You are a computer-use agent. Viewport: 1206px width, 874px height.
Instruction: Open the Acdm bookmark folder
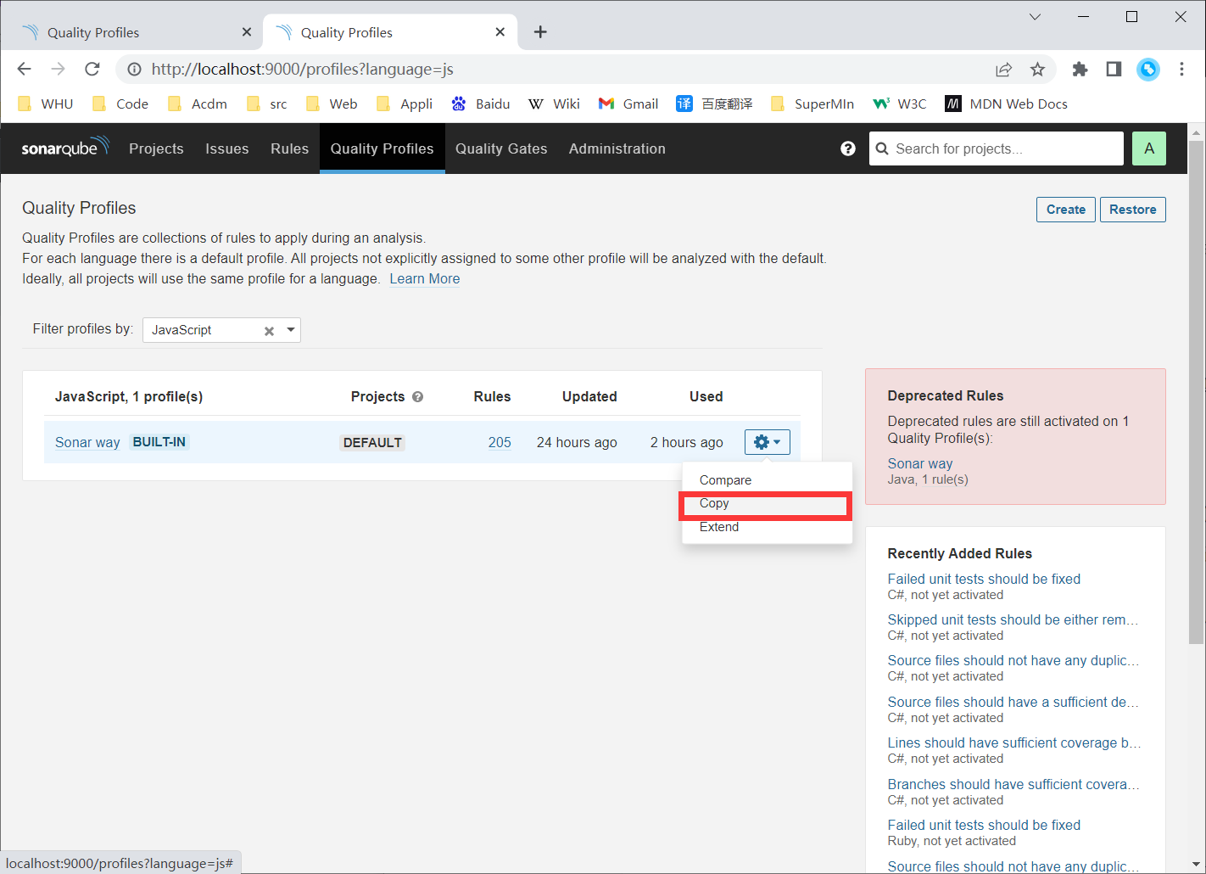(x=198, y=104)
